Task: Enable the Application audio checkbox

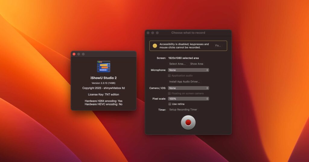Action: [x=169, y=76]
